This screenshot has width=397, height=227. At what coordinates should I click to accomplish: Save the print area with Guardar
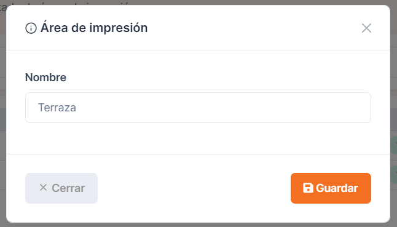point(331,188)
